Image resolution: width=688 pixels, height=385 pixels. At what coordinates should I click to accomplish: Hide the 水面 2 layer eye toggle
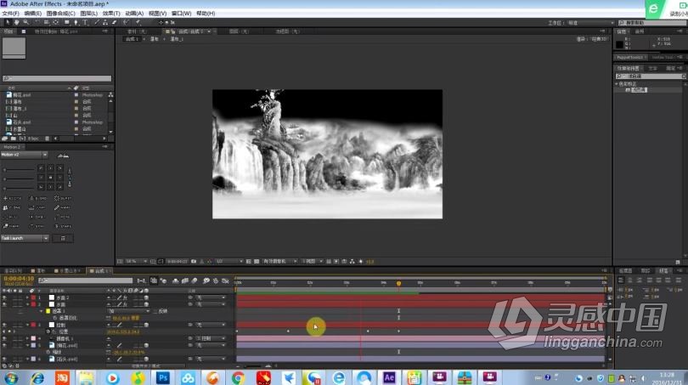click(4, 297)
